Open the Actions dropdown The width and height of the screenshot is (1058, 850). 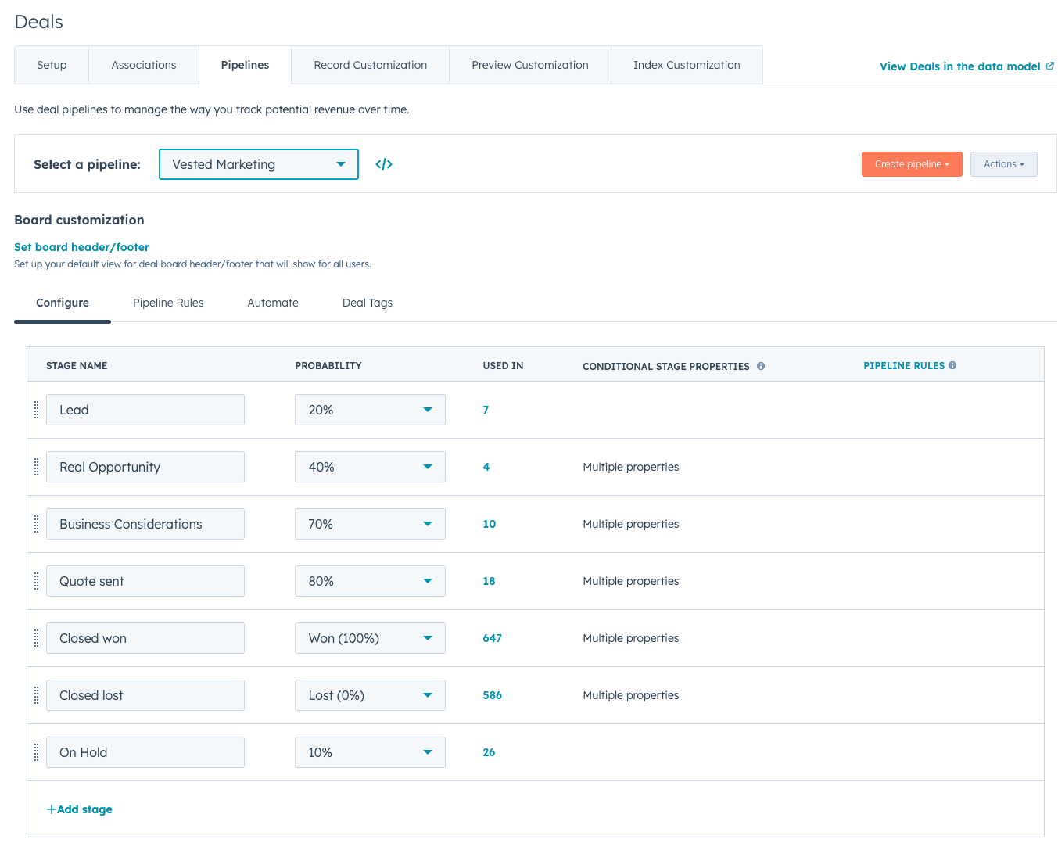click(x=1003, y=164)
